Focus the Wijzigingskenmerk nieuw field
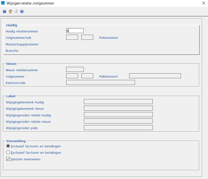This screenshot has height=179, width=208. [x=118, y=108]
